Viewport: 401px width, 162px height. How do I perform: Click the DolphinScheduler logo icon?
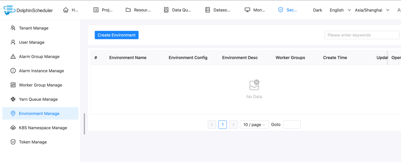coord(9,10)
